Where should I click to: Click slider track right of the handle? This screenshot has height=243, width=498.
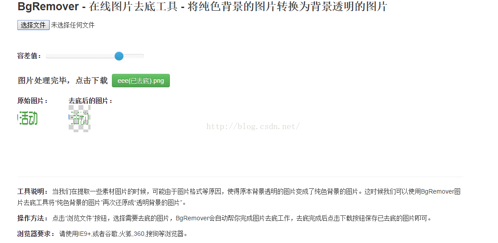click(x=134, y=56)
